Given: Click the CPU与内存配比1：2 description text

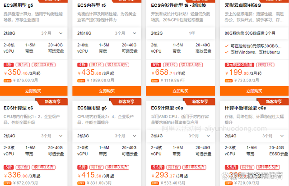Looking at the screenshot, I should 32,119.
